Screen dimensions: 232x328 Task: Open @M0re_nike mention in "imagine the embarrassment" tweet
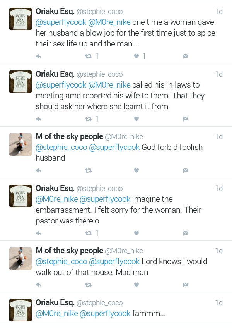pos(56,199)
